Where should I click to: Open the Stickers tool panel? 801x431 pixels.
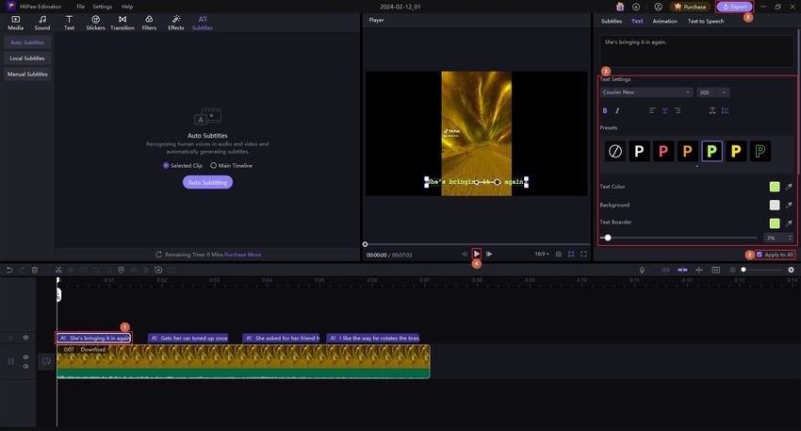click(x=95, y=23)
